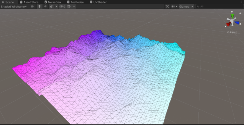
Task: Click the red X axis cone on gizmo
Action: point(228,24)
